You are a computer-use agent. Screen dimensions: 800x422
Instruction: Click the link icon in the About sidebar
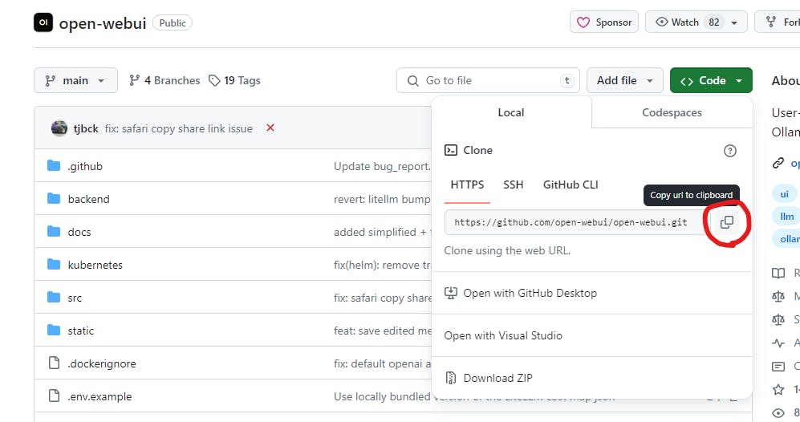coord(778,163)
